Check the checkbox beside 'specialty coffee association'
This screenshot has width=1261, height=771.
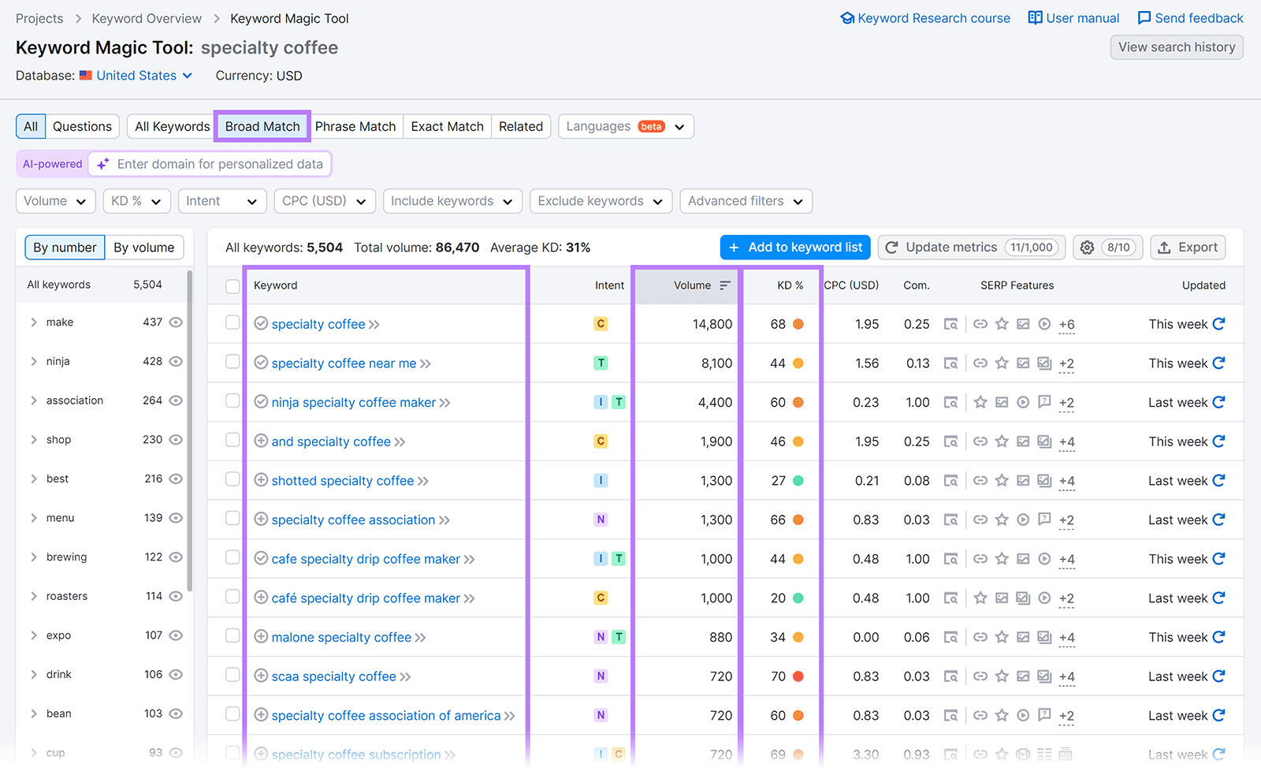(232, 520)
